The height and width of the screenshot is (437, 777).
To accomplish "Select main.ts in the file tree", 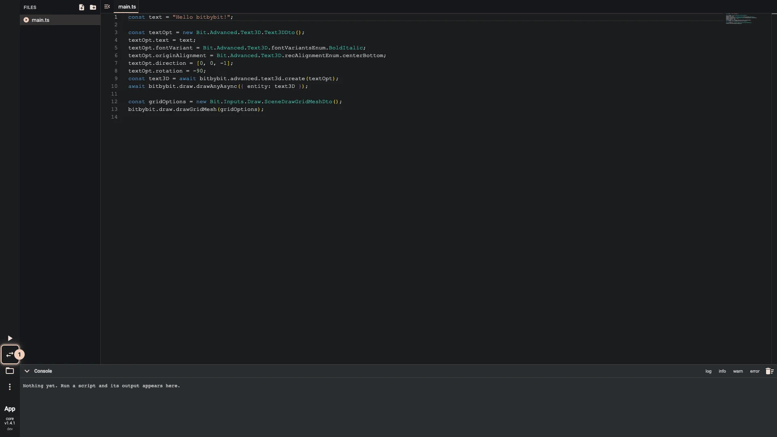I will [x=60, y=20].
